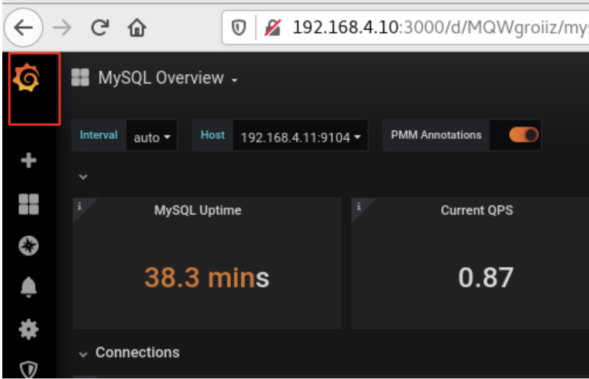Open the Dashboards grid icon in the sidebar
The width and height of the screenshot is (589, 379).
(29, 204)
